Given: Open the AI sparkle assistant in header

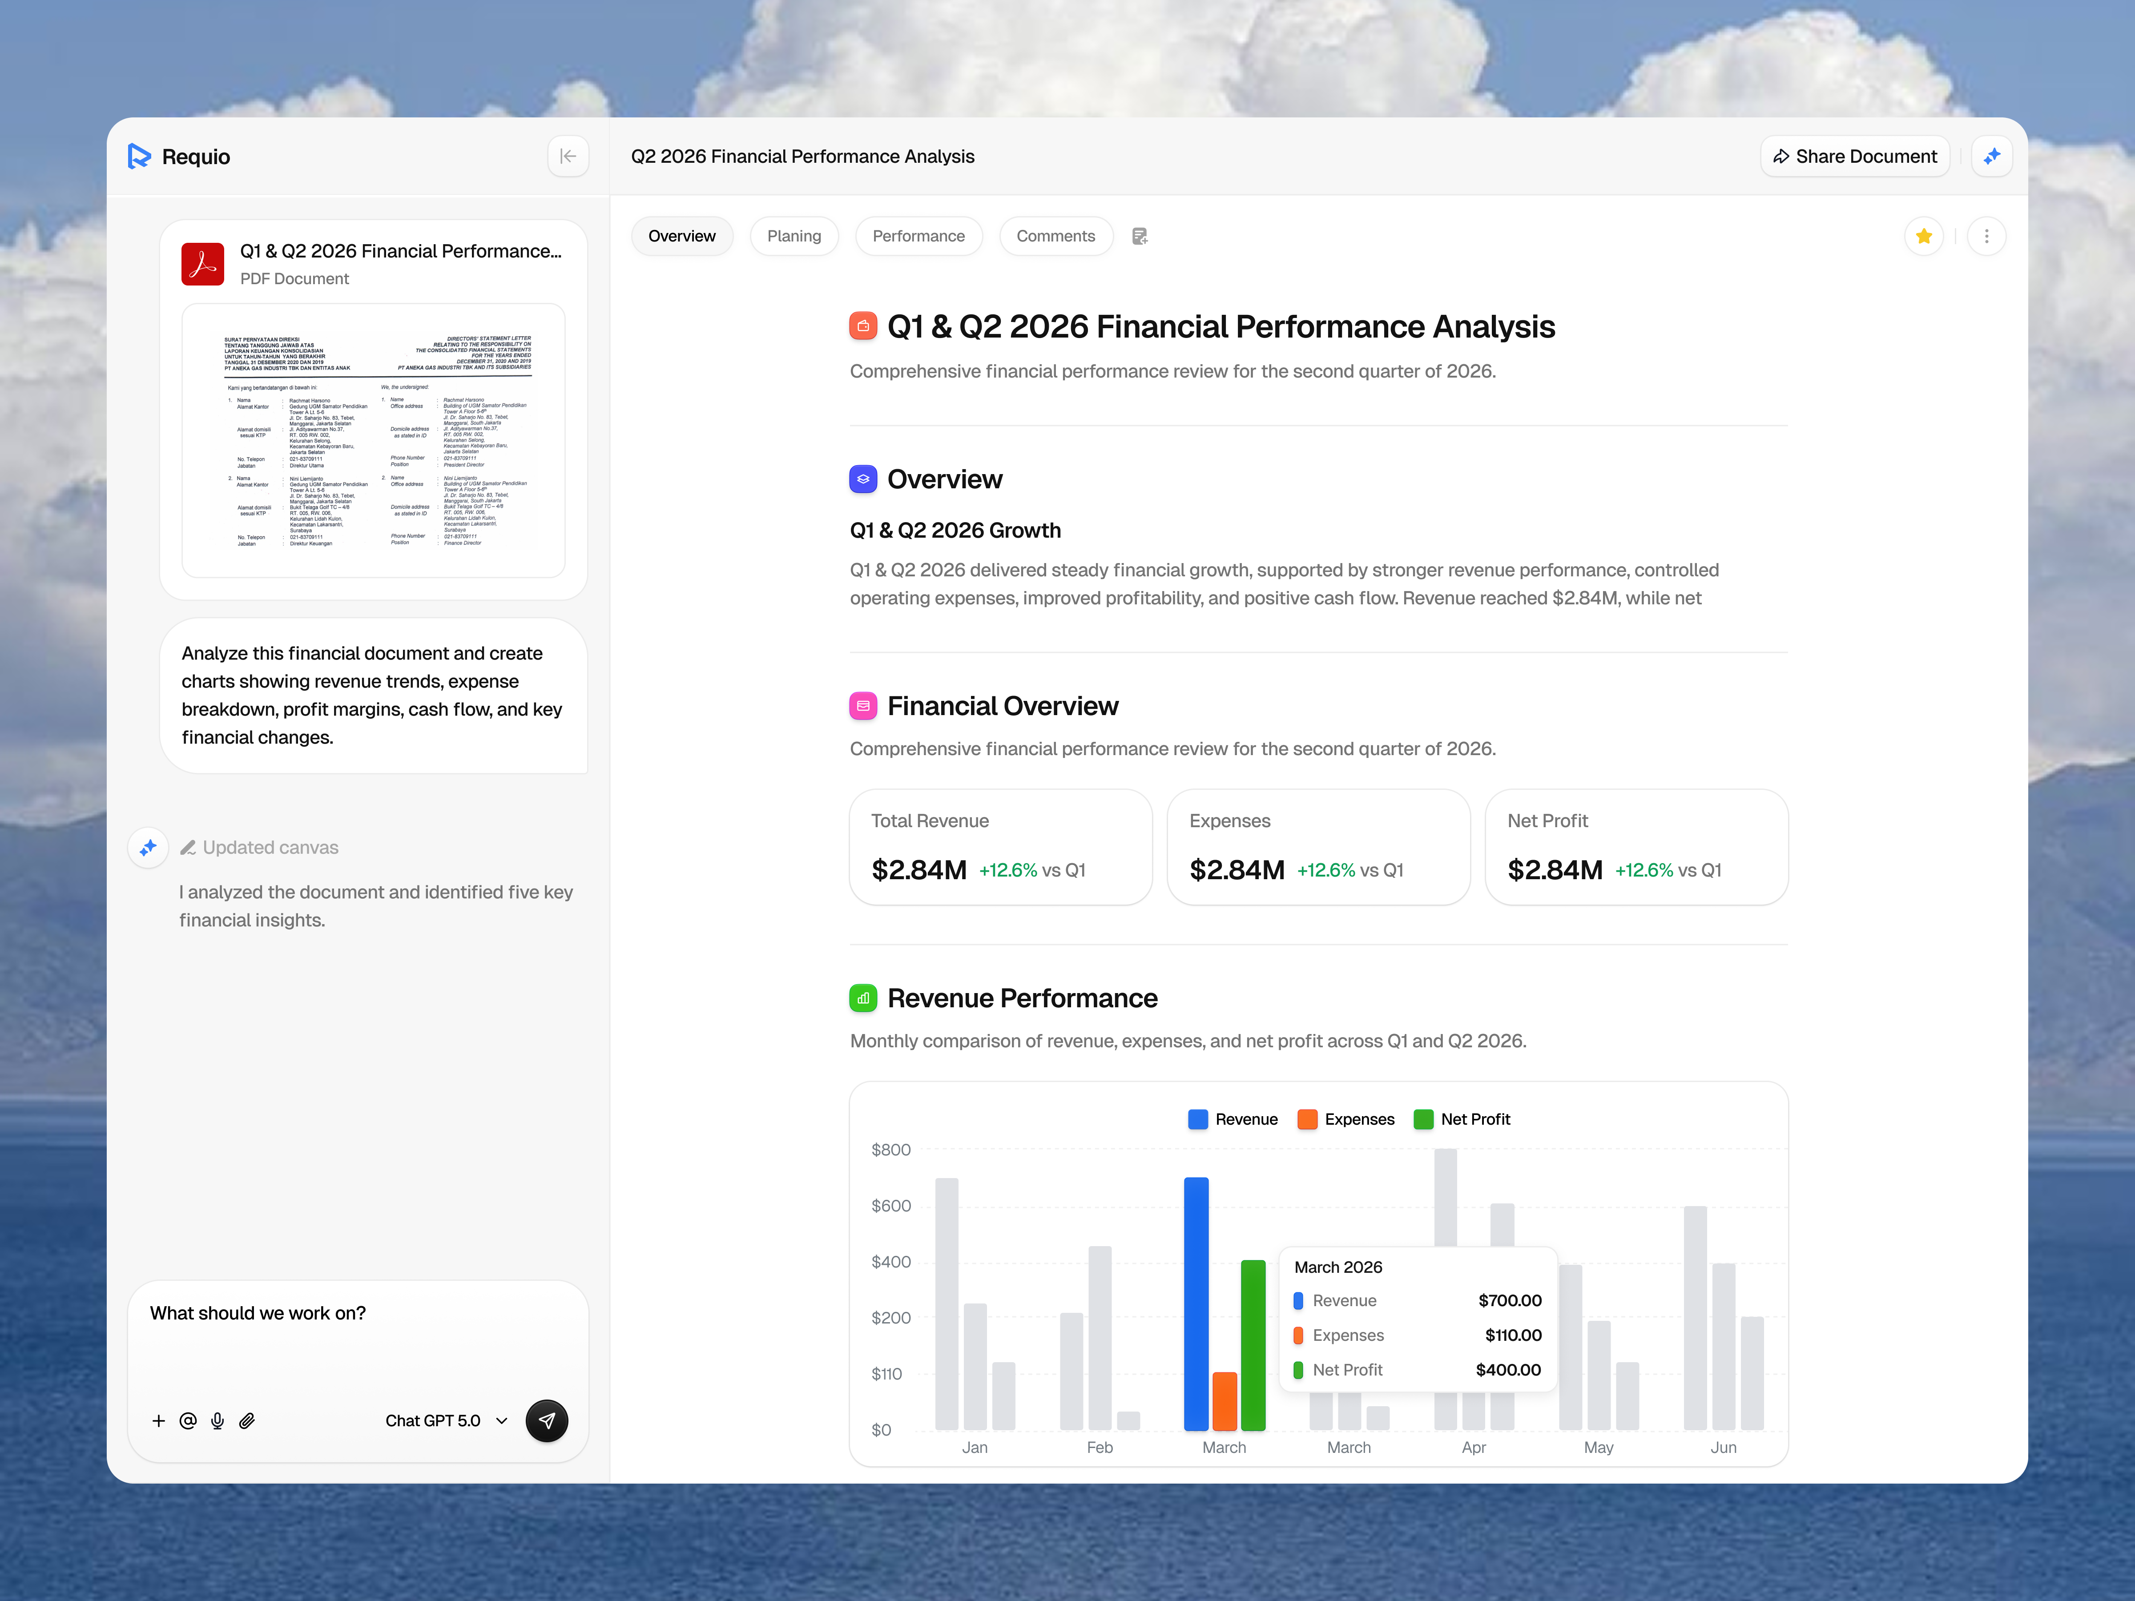Looking at the screenshot, I should click(1992, 157).
